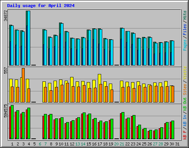Click green day 27 label
Viewport: 189px width, 148px height.
[155, 144]
